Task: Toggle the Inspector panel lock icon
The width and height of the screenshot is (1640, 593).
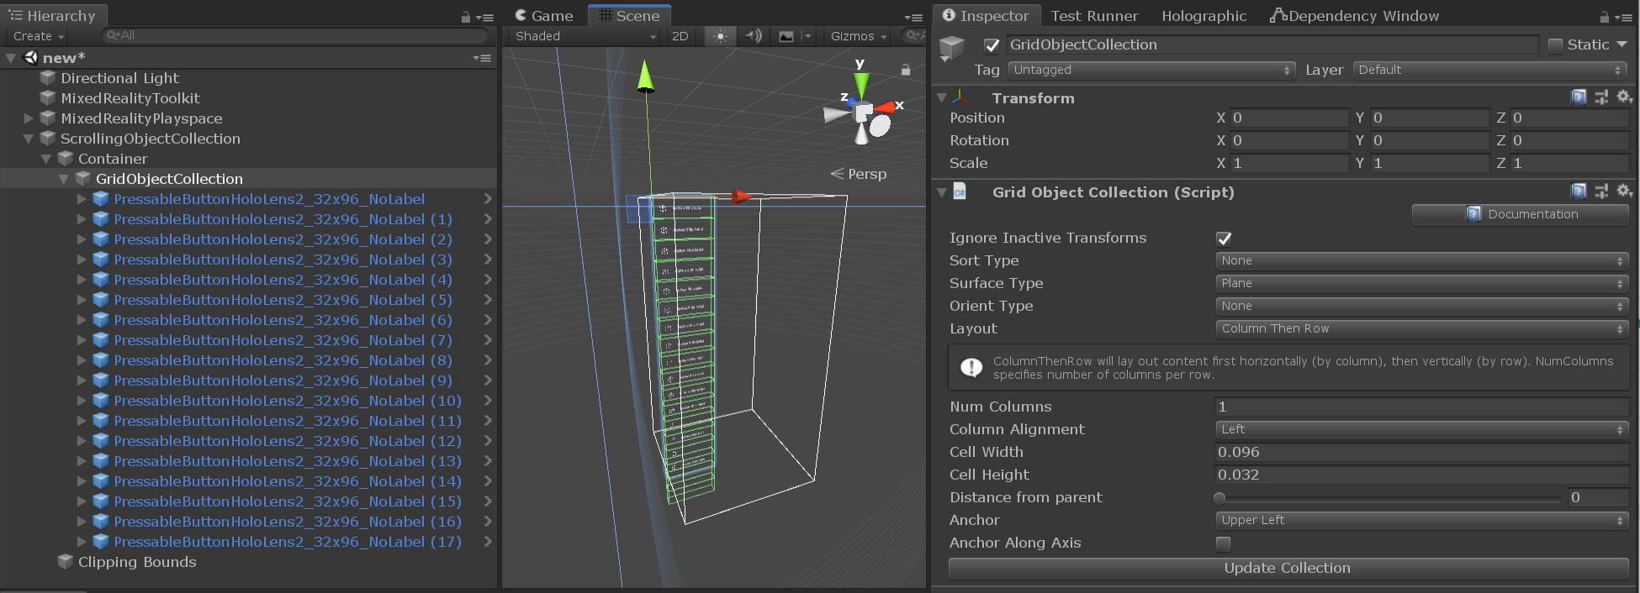Action: tap(1604, 17)
